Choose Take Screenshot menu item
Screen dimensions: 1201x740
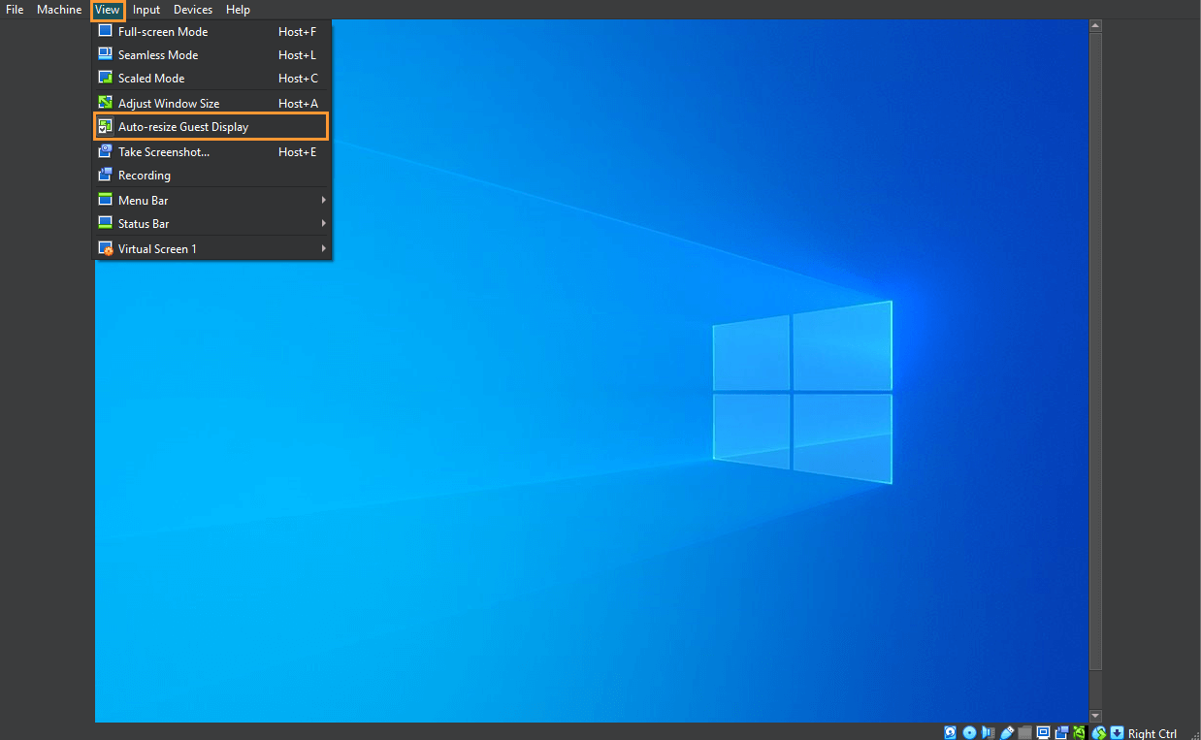point(211,152)
